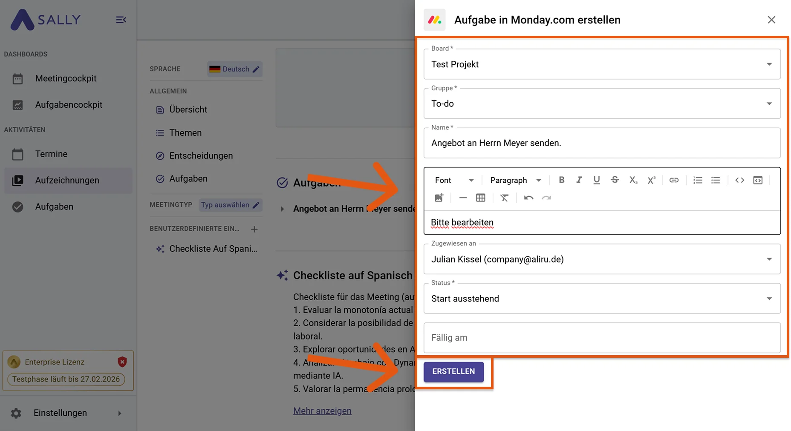Apply superscript formatting

(651, 180)
